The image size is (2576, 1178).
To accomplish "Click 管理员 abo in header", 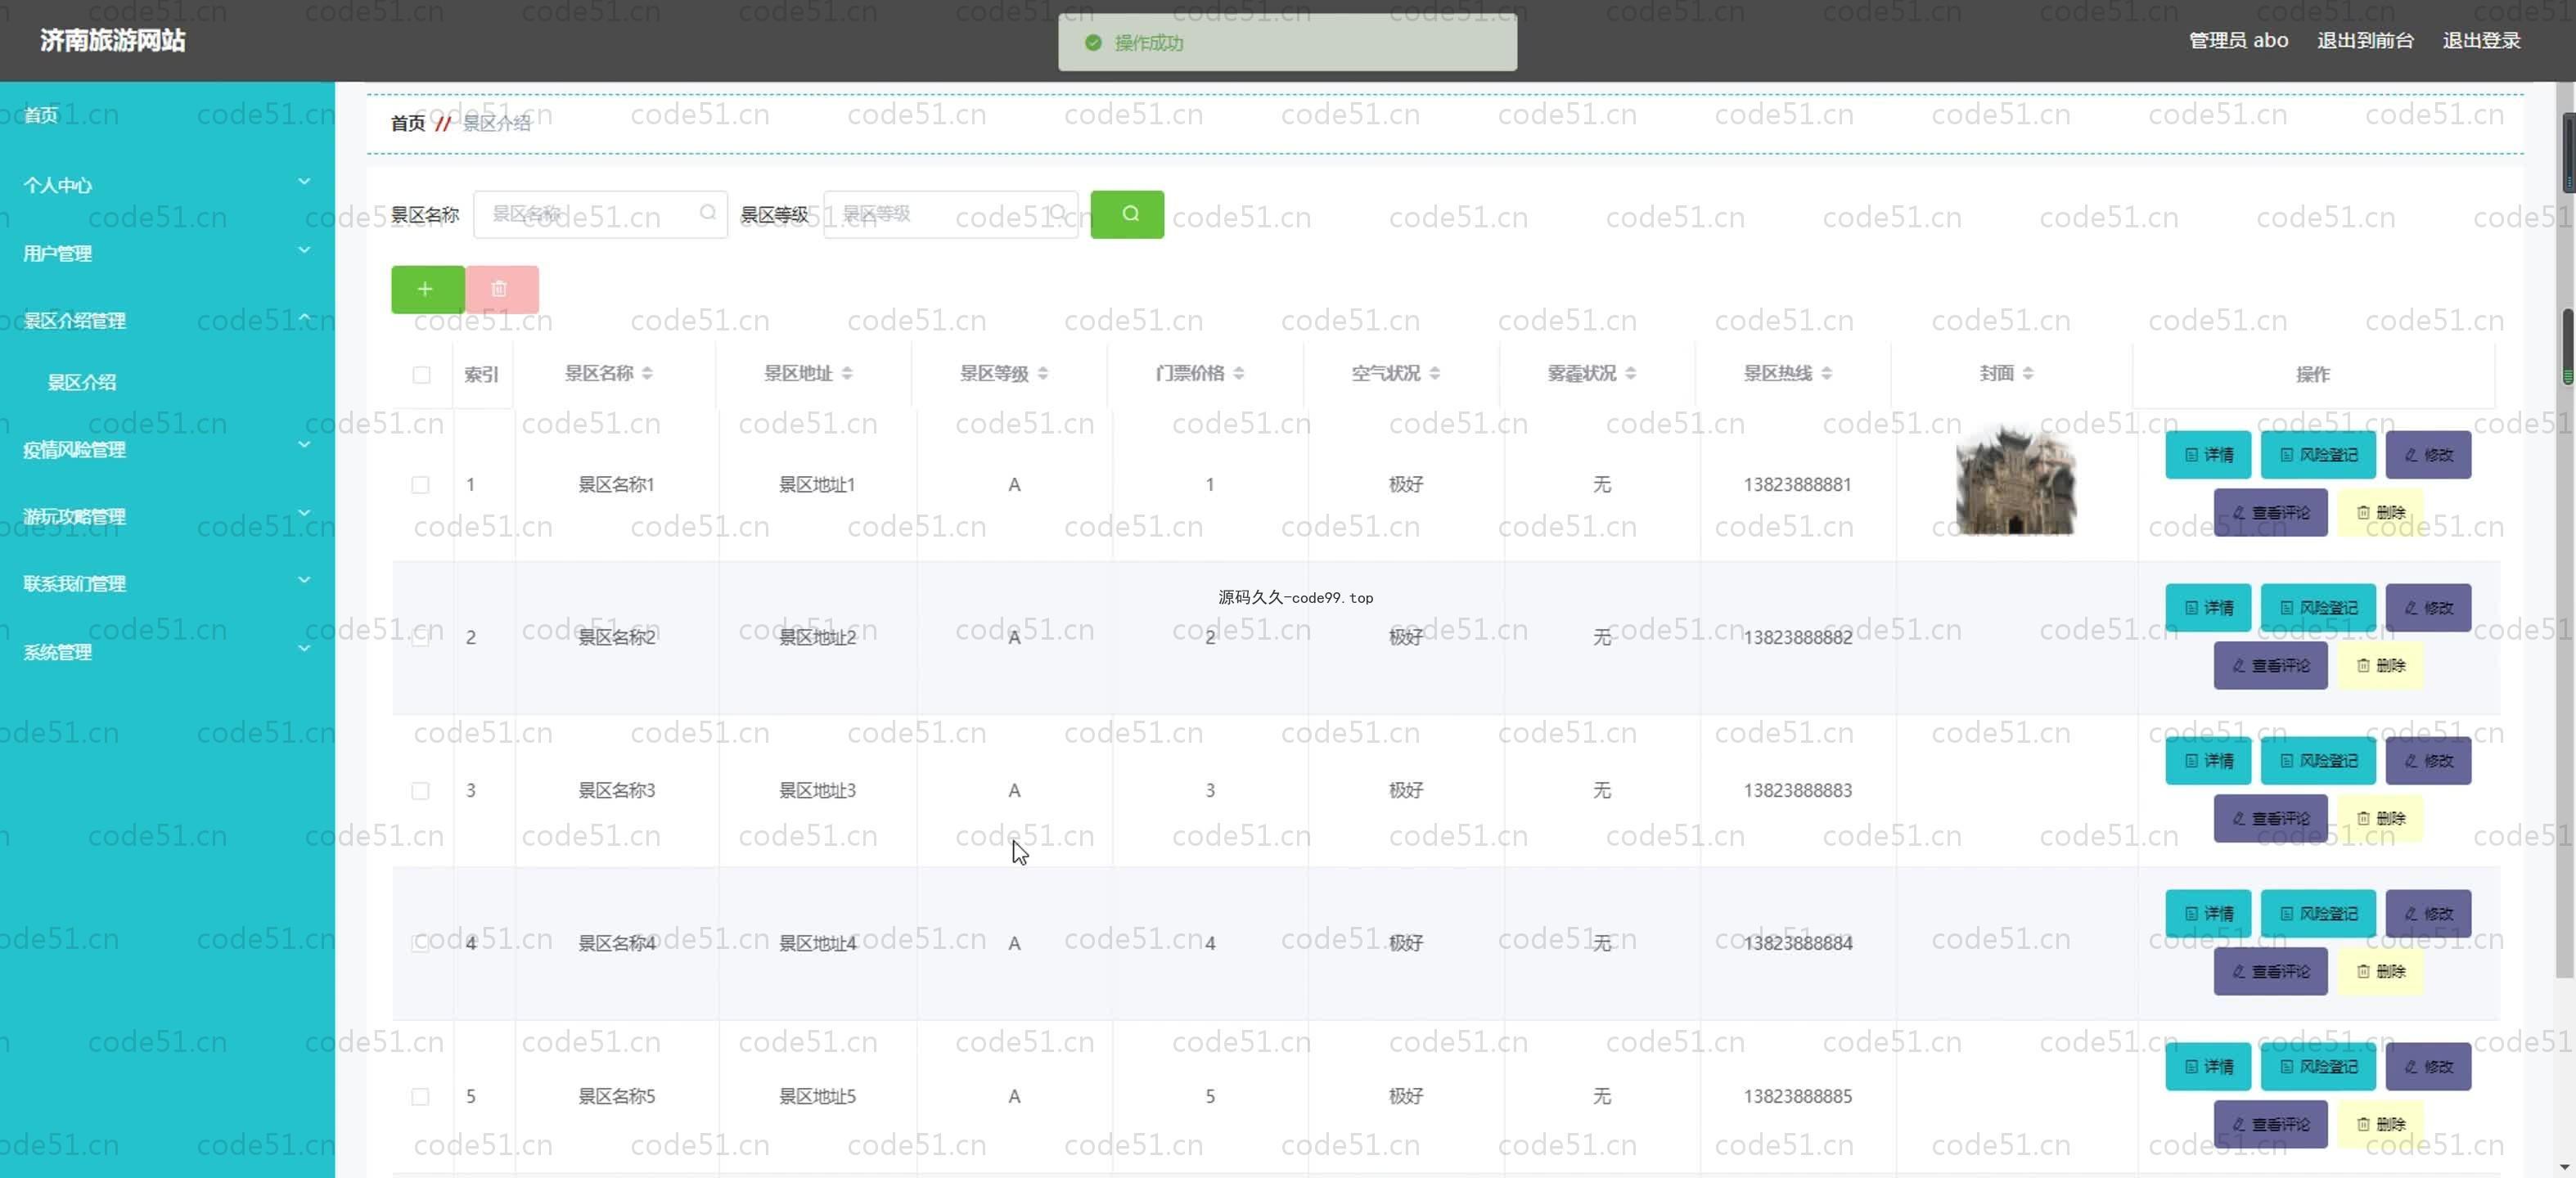I will (x=2238, y=41).
